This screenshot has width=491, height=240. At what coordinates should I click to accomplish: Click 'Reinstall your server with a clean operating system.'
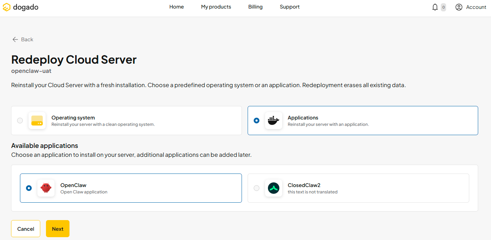coord(103,124)
